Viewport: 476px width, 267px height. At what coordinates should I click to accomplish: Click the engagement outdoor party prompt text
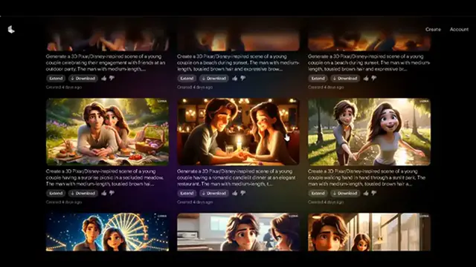pos(106,62)
